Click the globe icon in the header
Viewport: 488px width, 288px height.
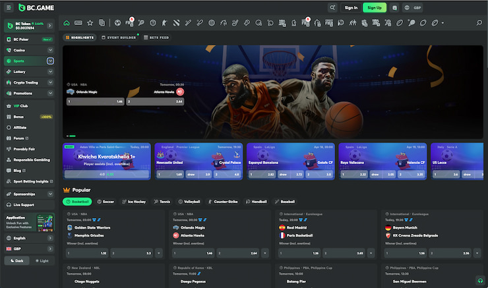[407, 8]
